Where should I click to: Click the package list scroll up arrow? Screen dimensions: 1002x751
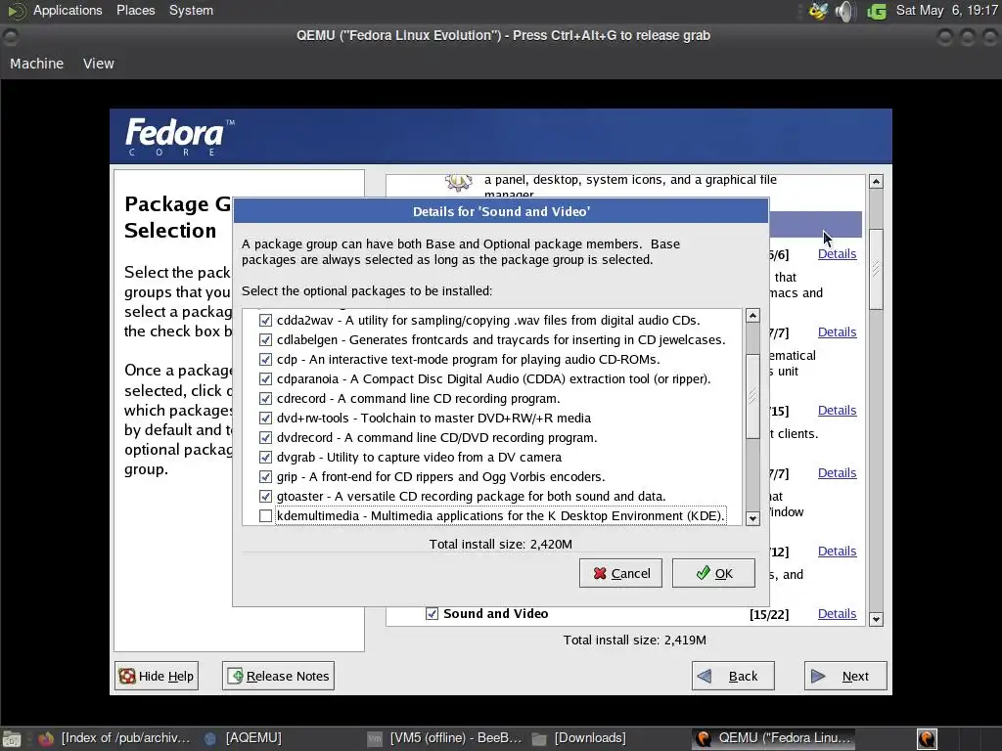coord(752,316)
